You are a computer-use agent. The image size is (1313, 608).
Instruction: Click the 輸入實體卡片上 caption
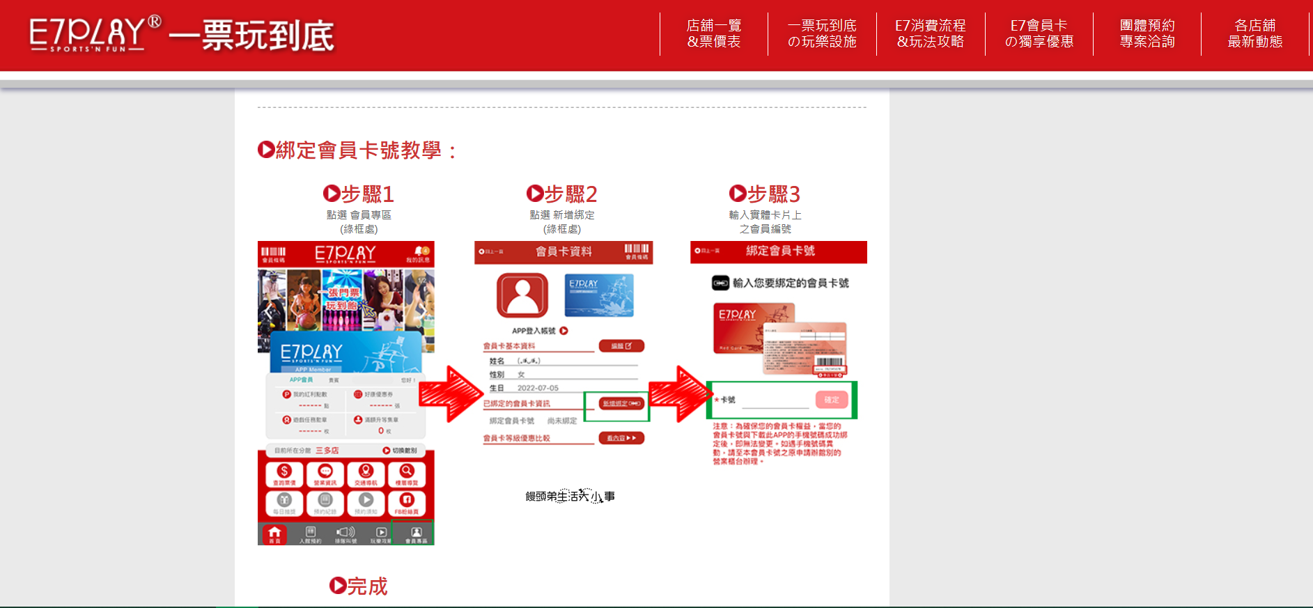(x=765, y=215)
